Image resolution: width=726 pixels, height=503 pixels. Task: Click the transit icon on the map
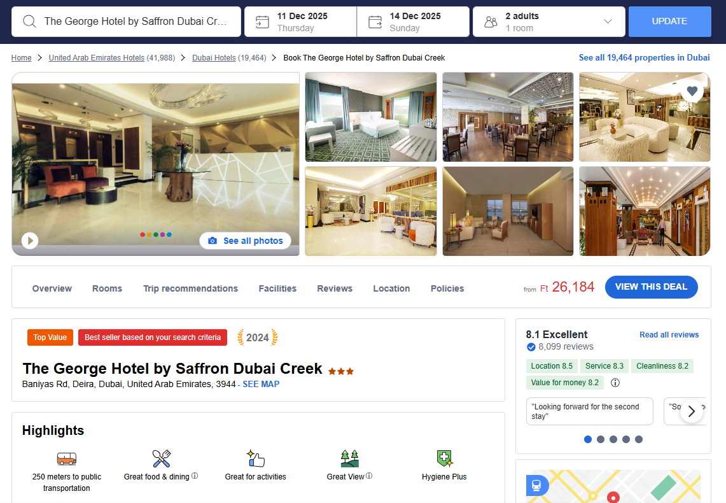[536, 485]
